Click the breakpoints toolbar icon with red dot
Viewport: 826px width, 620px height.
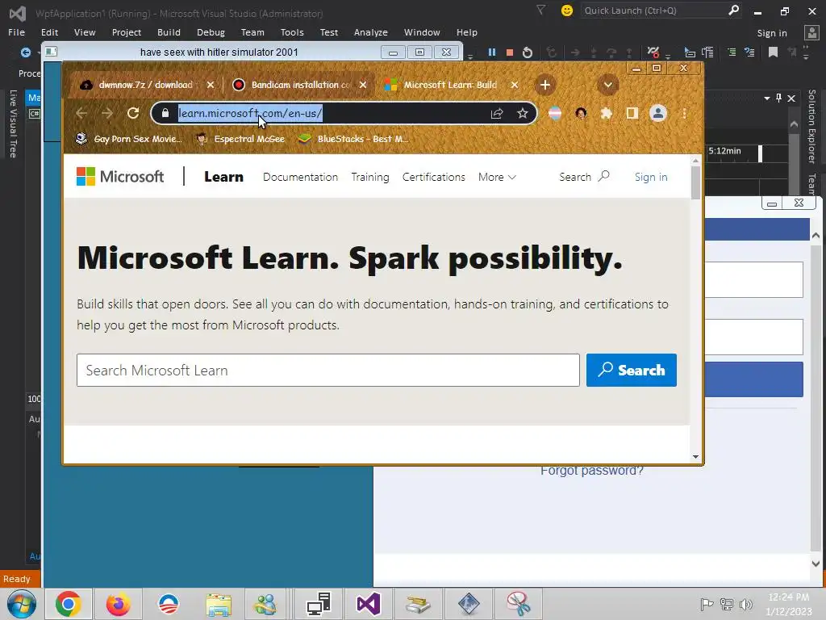click(x=653, y=52)
